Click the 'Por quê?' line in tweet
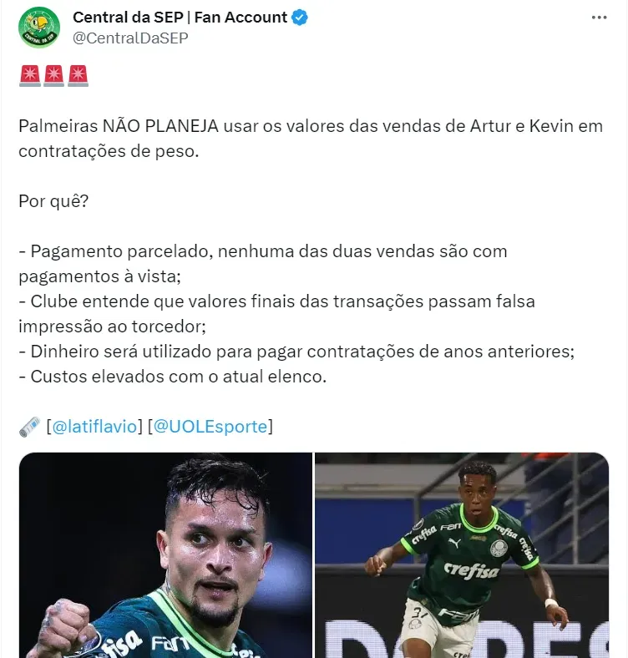The width and height of the screenshot is (628, 658). coord(53,201)
